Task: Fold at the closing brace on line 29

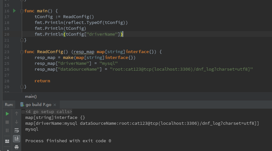Action: (22, 87)
